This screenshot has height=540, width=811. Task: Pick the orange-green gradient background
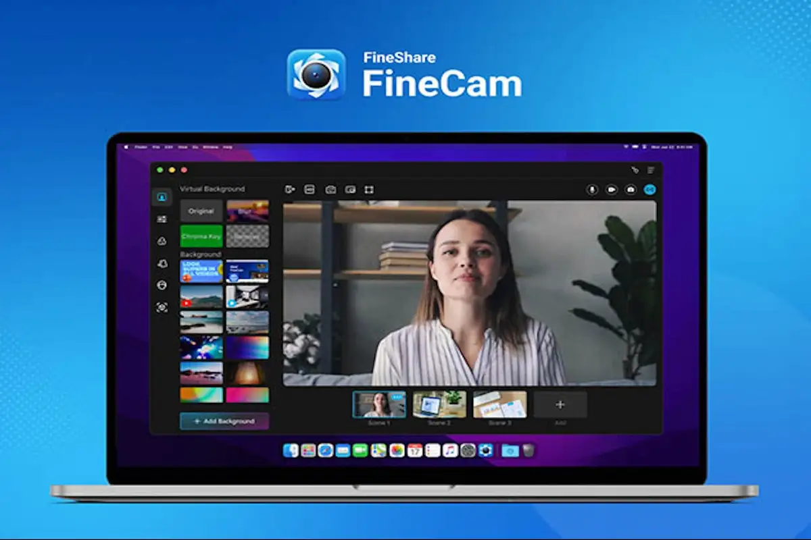[201, 395]
